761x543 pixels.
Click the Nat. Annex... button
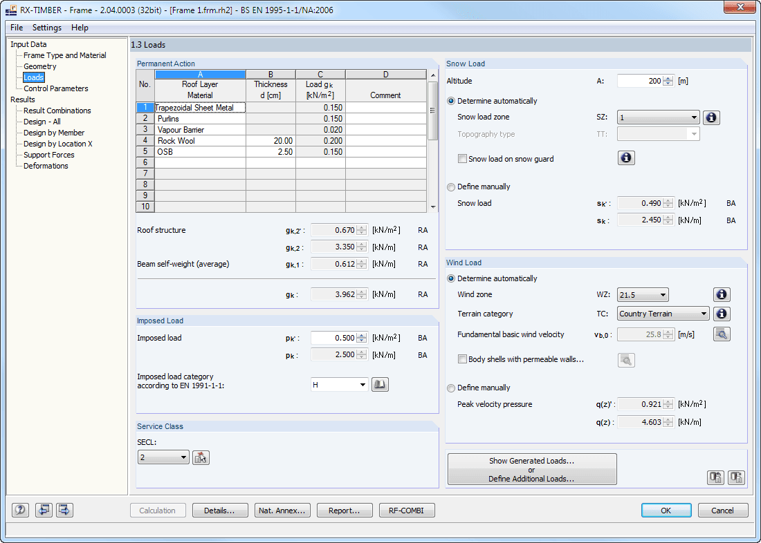282,510
